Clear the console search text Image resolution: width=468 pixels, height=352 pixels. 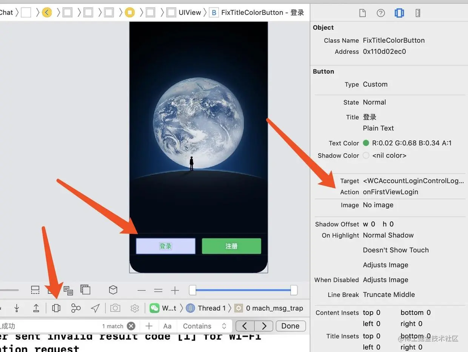click(x=131, y=326)
